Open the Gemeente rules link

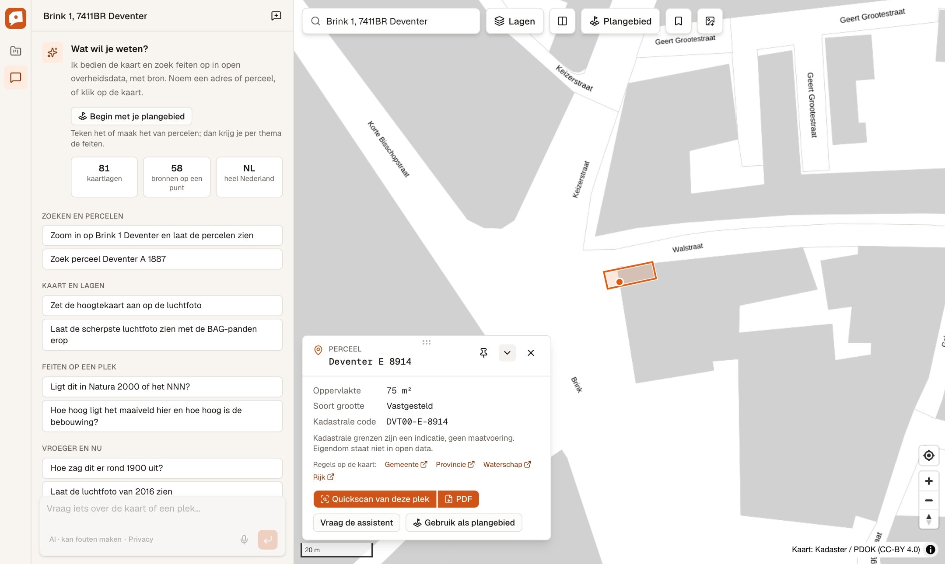point(406,464)
